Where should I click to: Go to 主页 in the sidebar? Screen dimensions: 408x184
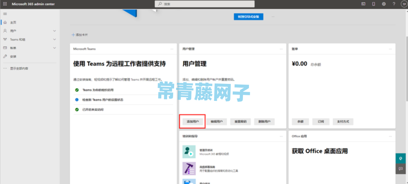point(13,23)
